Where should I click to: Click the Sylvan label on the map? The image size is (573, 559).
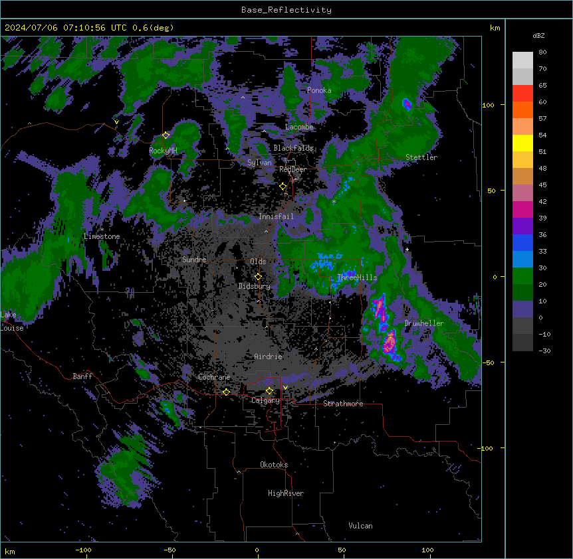point(259,163)
